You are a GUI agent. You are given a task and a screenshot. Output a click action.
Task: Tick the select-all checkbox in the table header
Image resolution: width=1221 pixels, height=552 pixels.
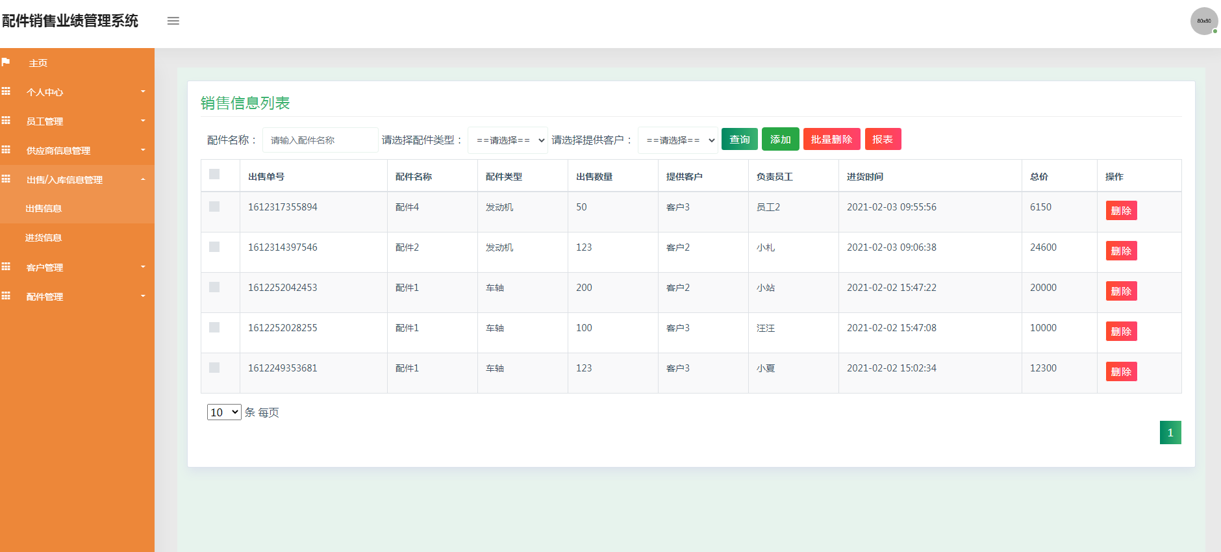(214, 174)
